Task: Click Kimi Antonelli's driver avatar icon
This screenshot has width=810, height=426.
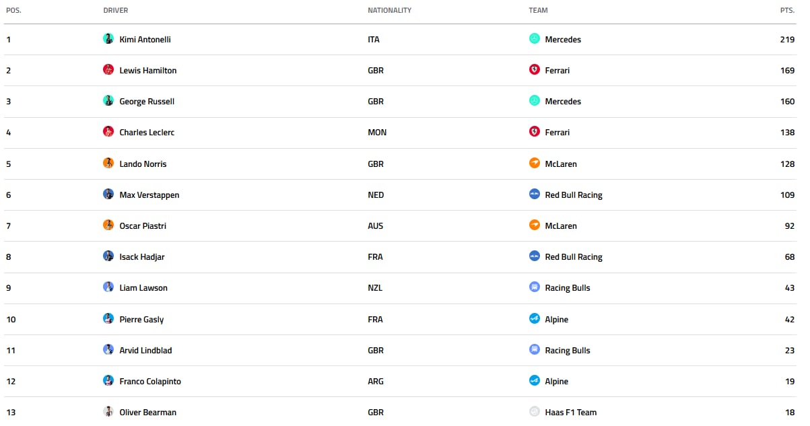Action: 108,39
